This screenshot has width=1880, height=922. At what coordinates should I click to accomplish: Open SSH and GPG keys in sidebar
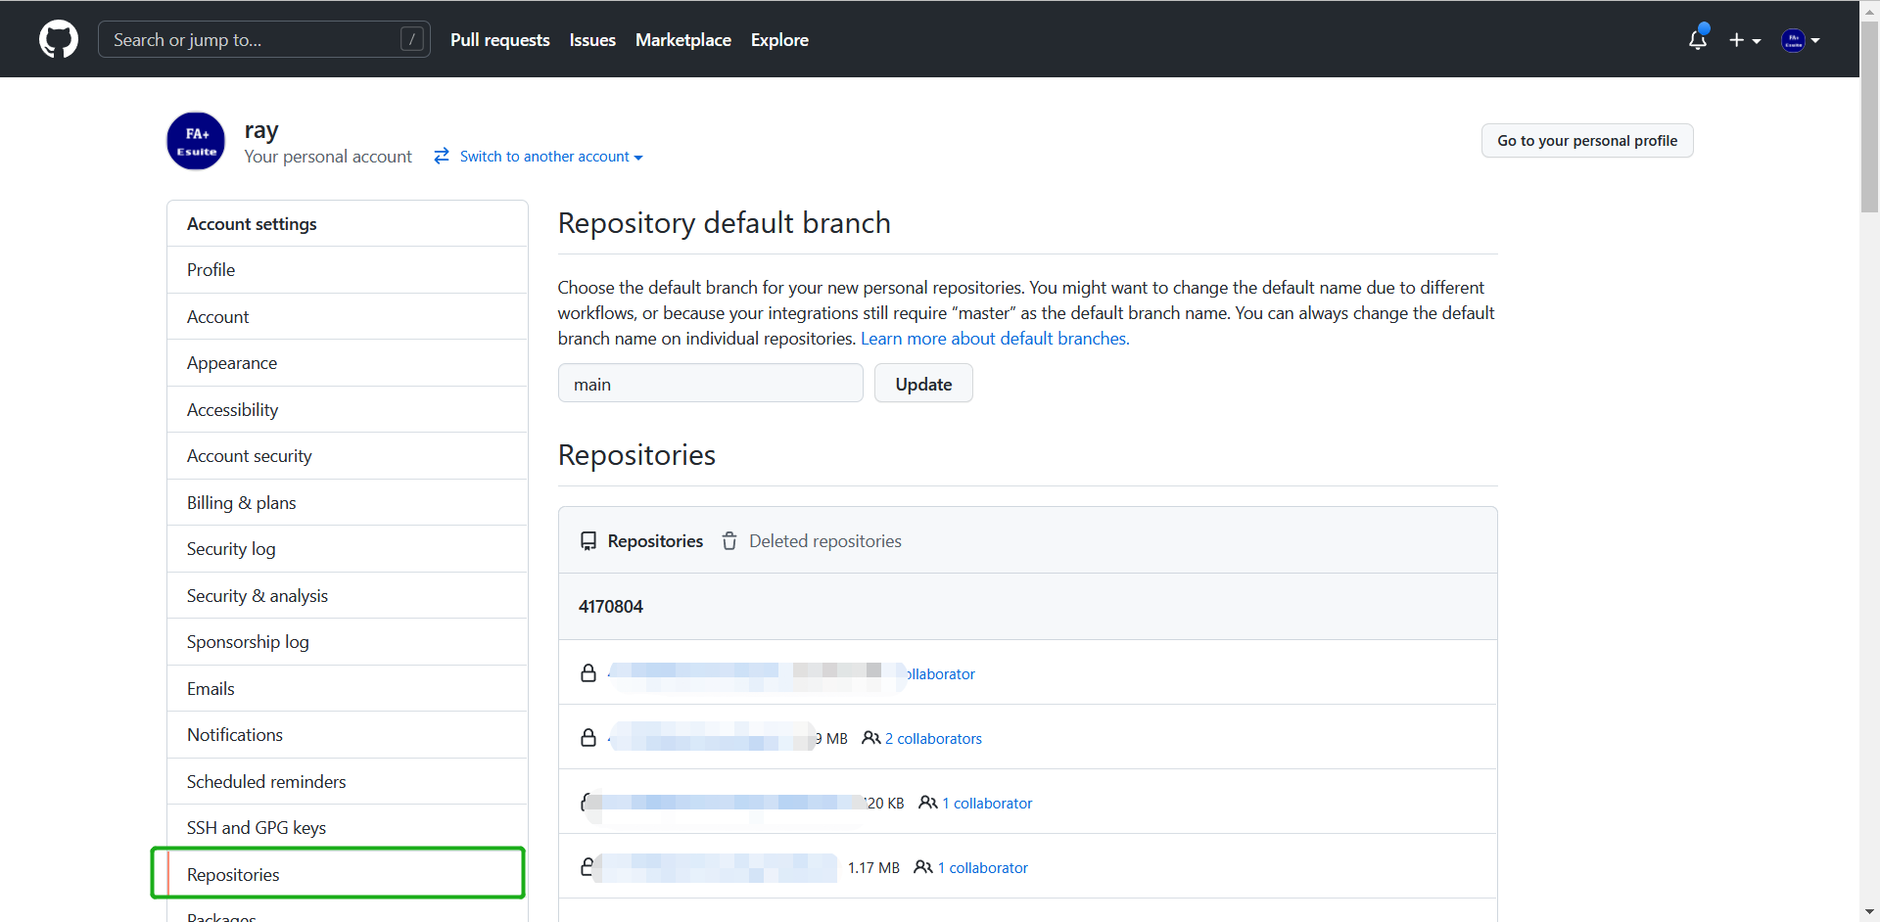348,828
